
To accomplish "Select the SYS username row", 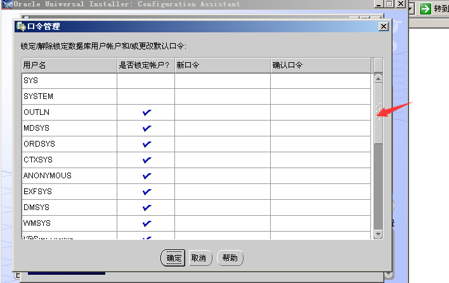I will 69,81.
